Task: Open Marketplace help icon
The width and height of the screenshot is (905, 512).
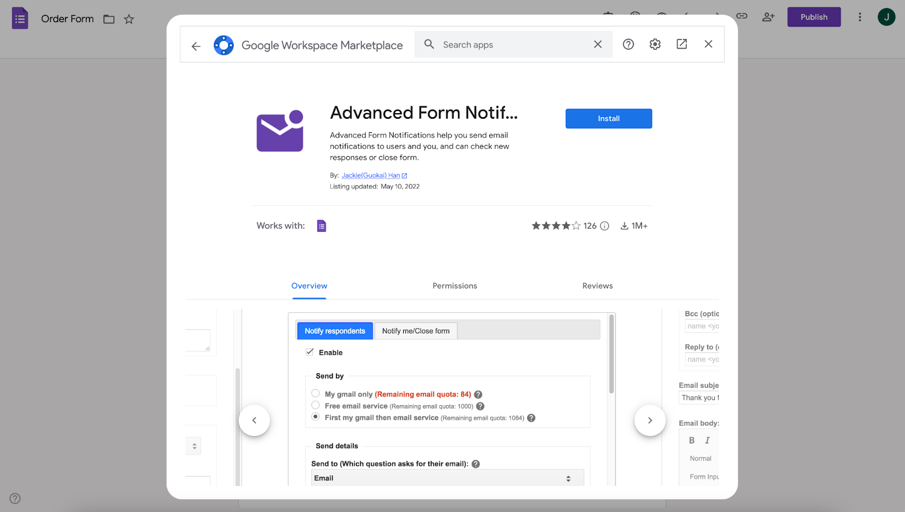Action: tap(628, 44)
